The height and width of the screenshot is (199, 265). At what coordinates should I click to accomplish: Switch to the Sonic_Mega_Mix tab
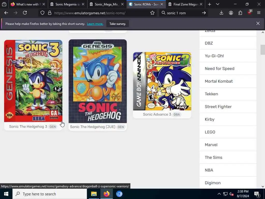pyautogui.click(x=105, y=4)
